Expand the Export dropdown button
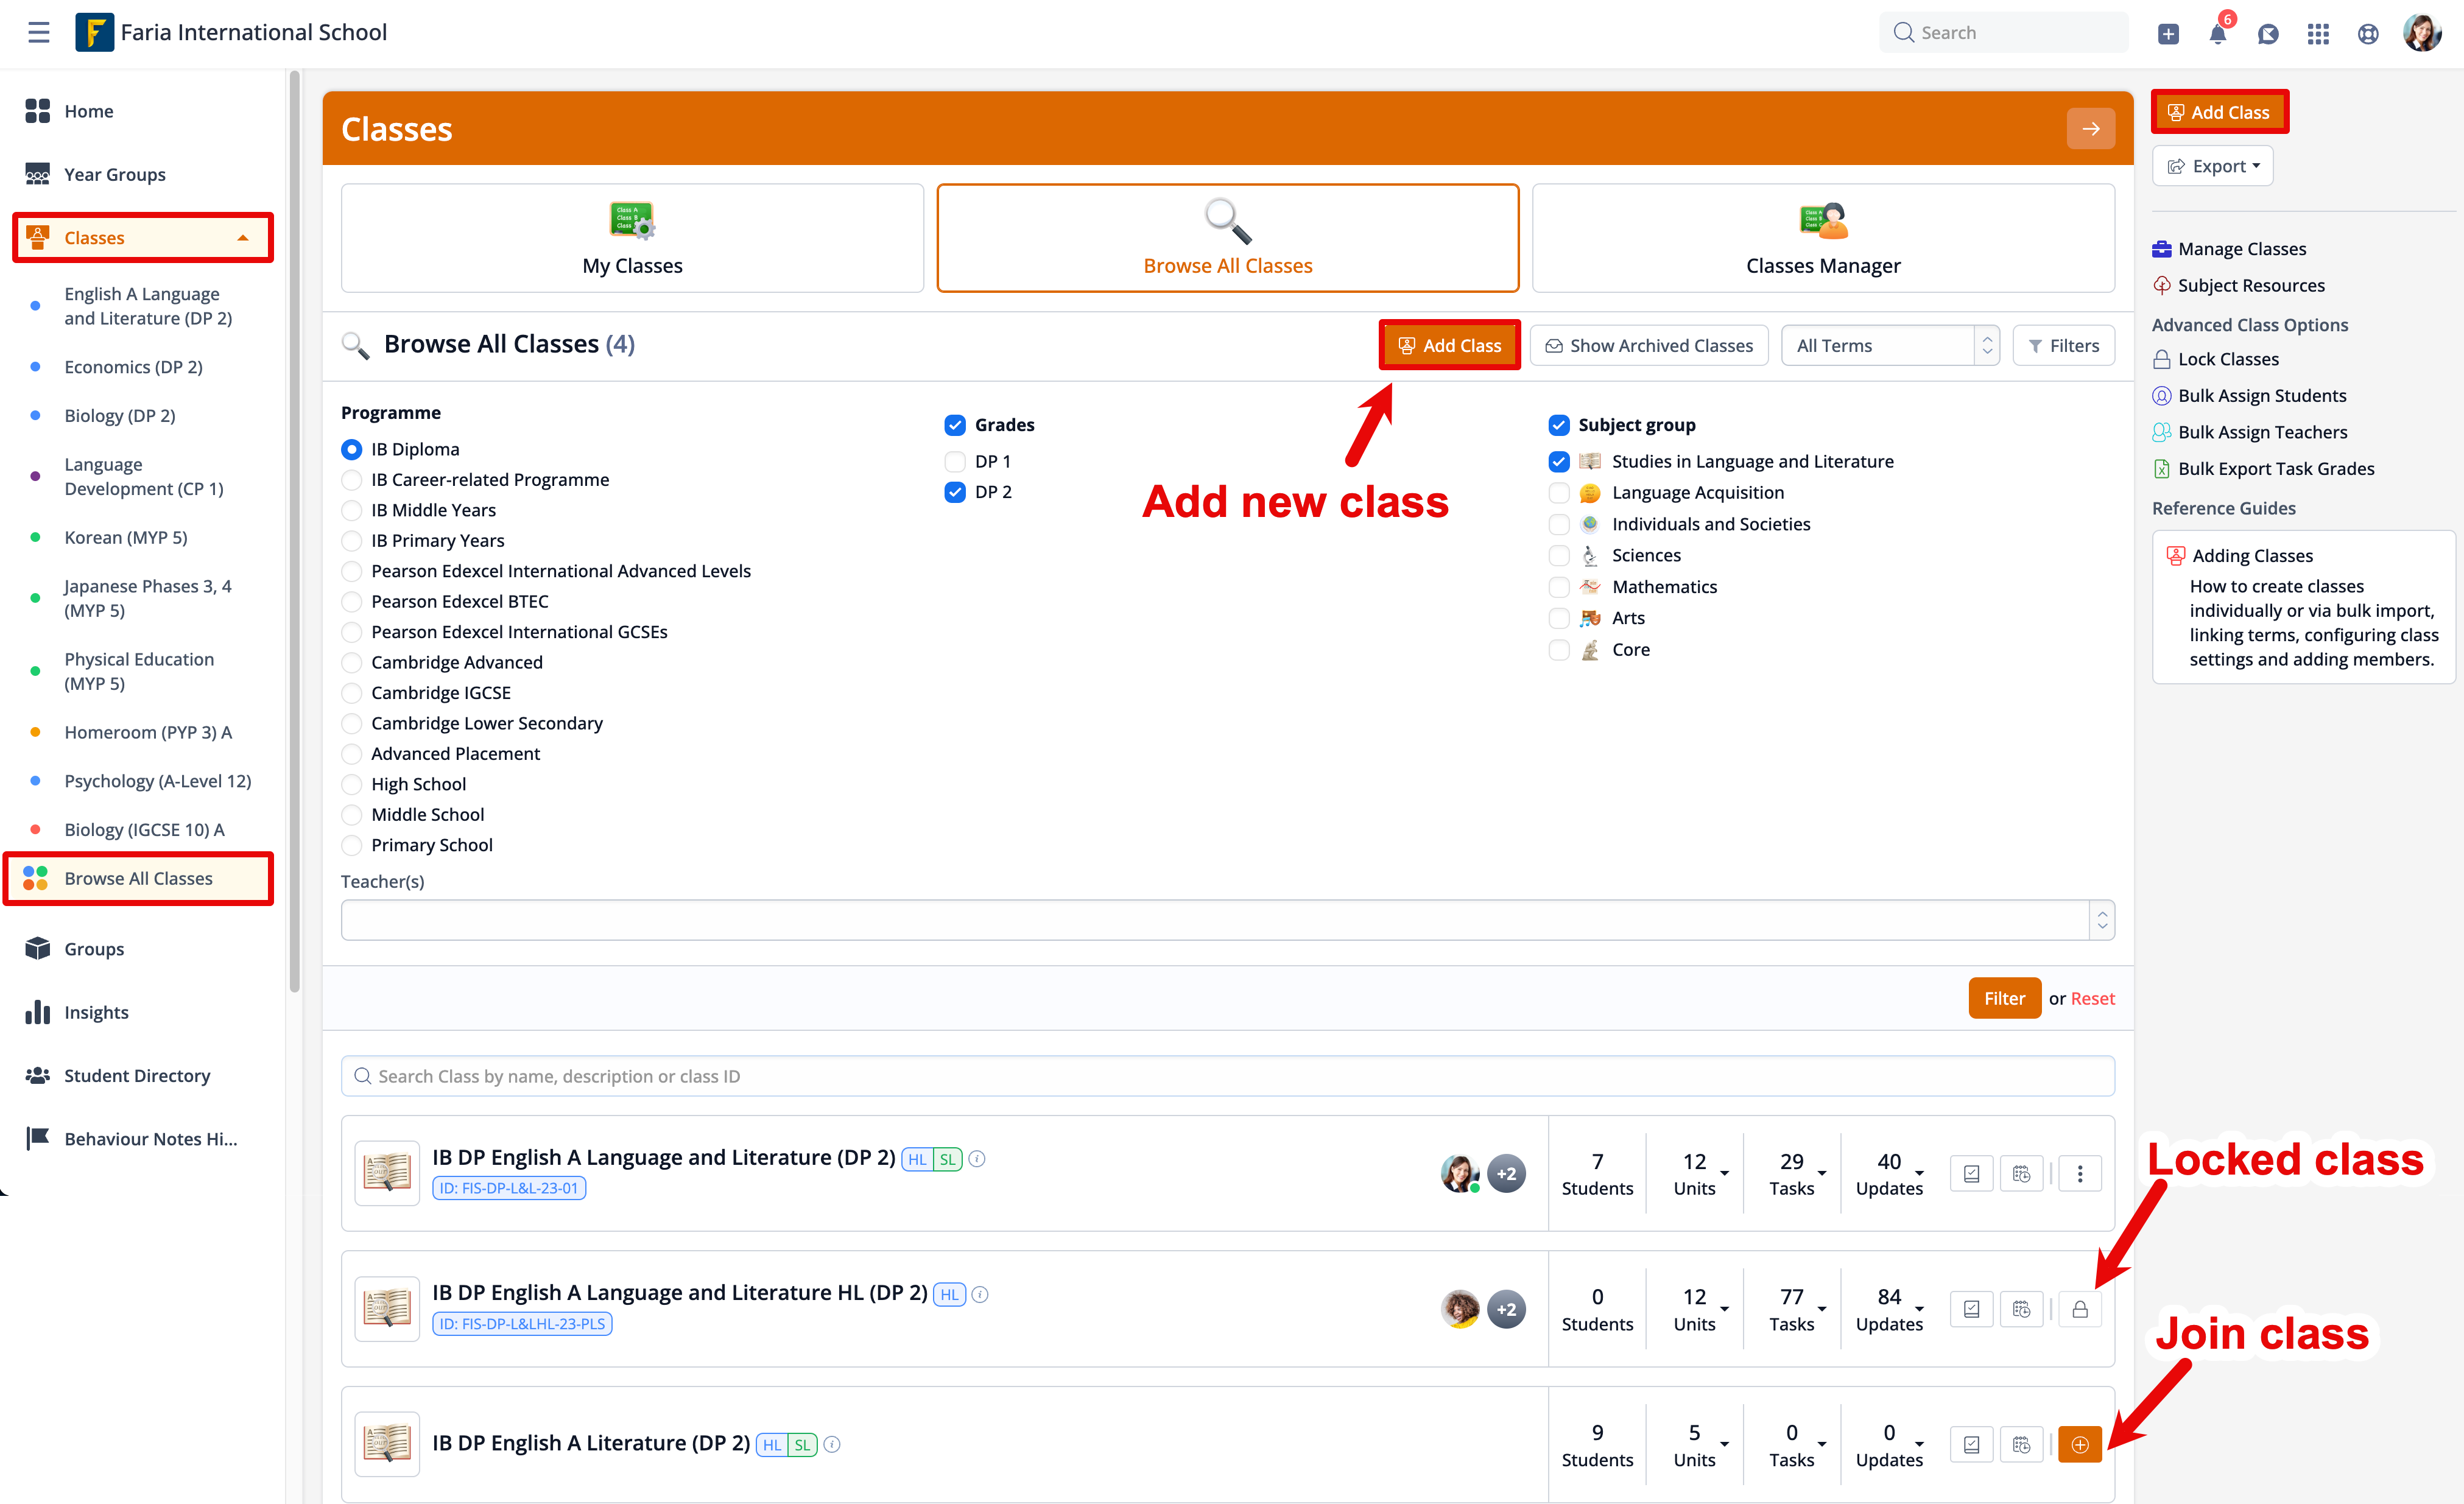 [2212, 166]
